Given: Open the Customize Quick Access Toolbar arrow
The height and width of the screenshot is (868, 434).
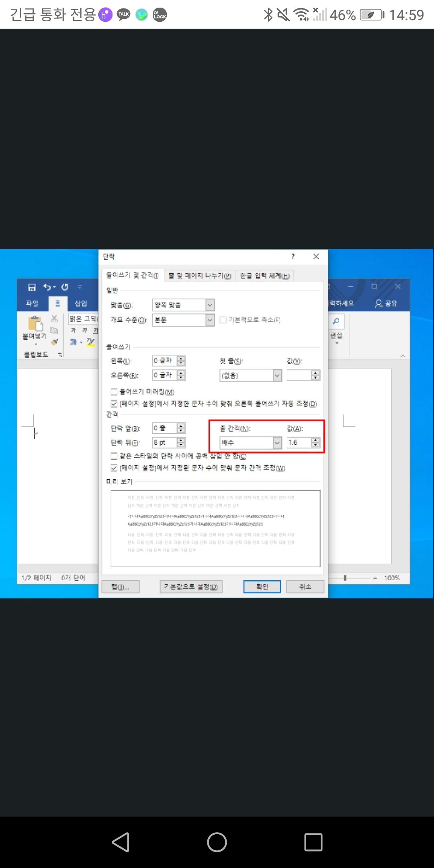Looking at the screenshot, I should tap(80, 287).
